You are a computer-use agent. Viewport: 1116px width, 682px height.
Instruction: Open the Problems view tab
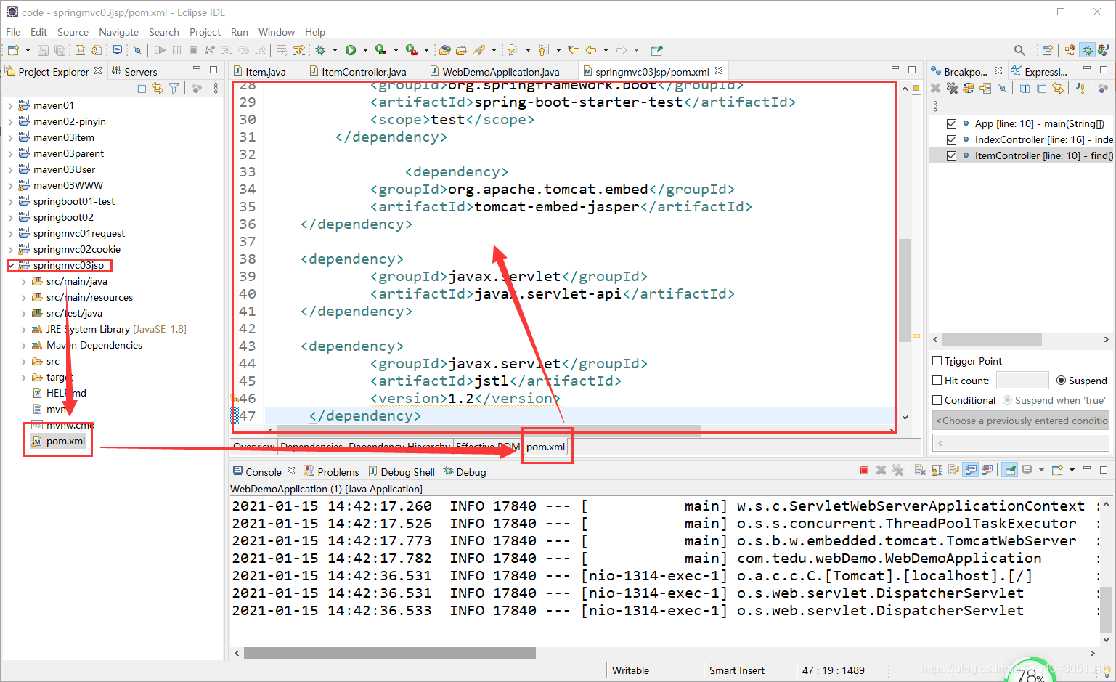click(x=331, y=472)
